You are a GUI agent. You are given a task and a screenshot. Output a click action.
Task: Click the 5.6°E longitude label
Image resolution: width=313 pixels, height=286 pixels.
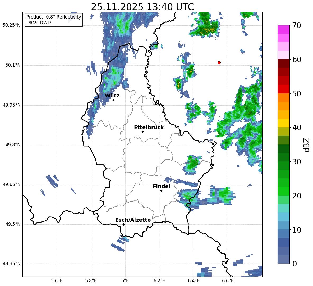point(57,281)
